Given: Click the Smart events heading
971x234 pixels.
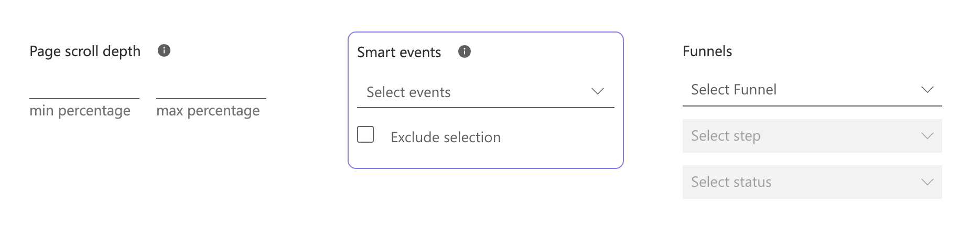Looking at the screenshot, I should [399, 52].
